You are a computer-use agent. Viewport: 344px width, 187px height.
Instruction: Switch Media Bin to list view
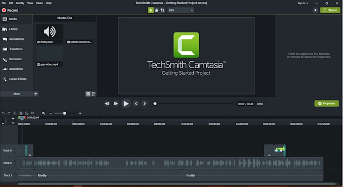pyautogui.click(x=94, y=94)
